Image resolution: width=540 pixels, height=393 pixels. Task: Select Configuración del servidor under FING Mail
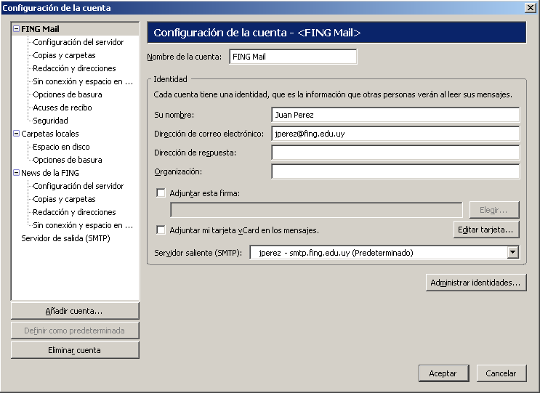(x=78, y=42)
